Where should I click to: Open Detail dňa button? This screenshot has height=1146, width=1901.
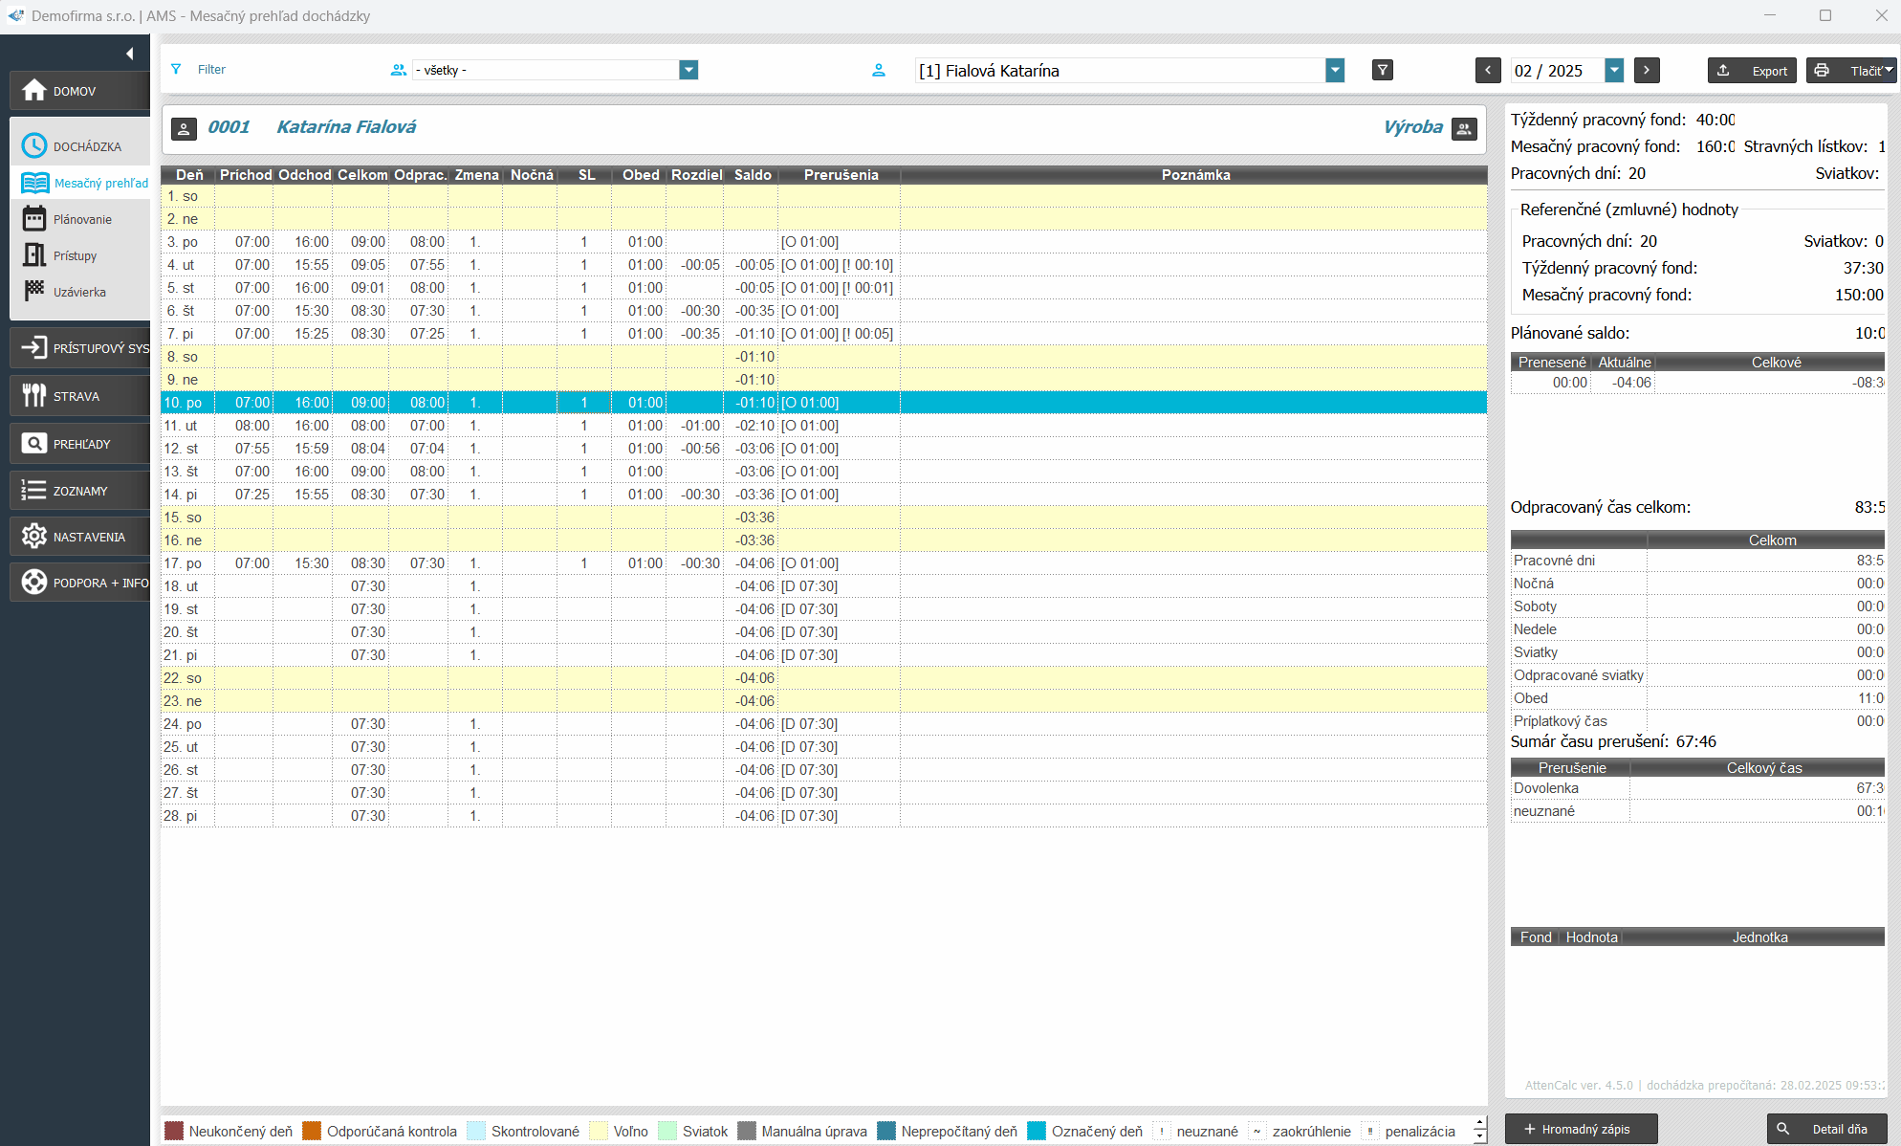click(1826, 1129)
